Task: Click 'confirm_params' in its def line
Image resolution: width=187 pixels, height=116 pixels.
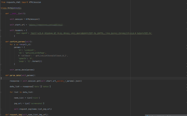Action: 17,42
